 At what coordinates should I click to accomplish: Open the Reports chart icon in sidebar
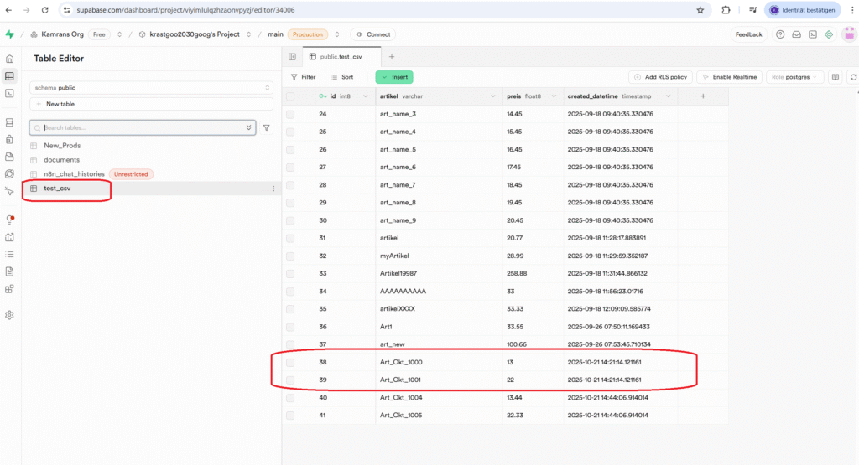click(x=9, y=237)
